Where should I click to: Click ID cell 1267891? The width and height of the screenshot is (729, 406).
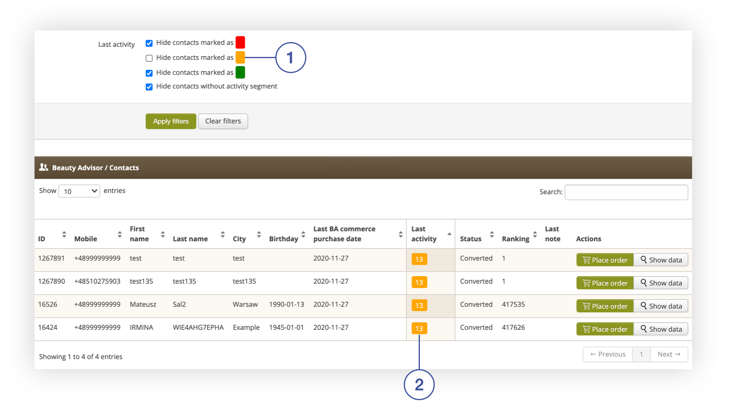click(x=51, y=259)
